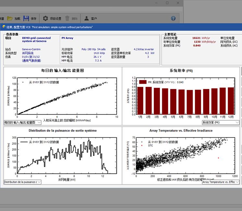Open the 每日的 输入/输出 能量图 dropdown

point(22,122)
